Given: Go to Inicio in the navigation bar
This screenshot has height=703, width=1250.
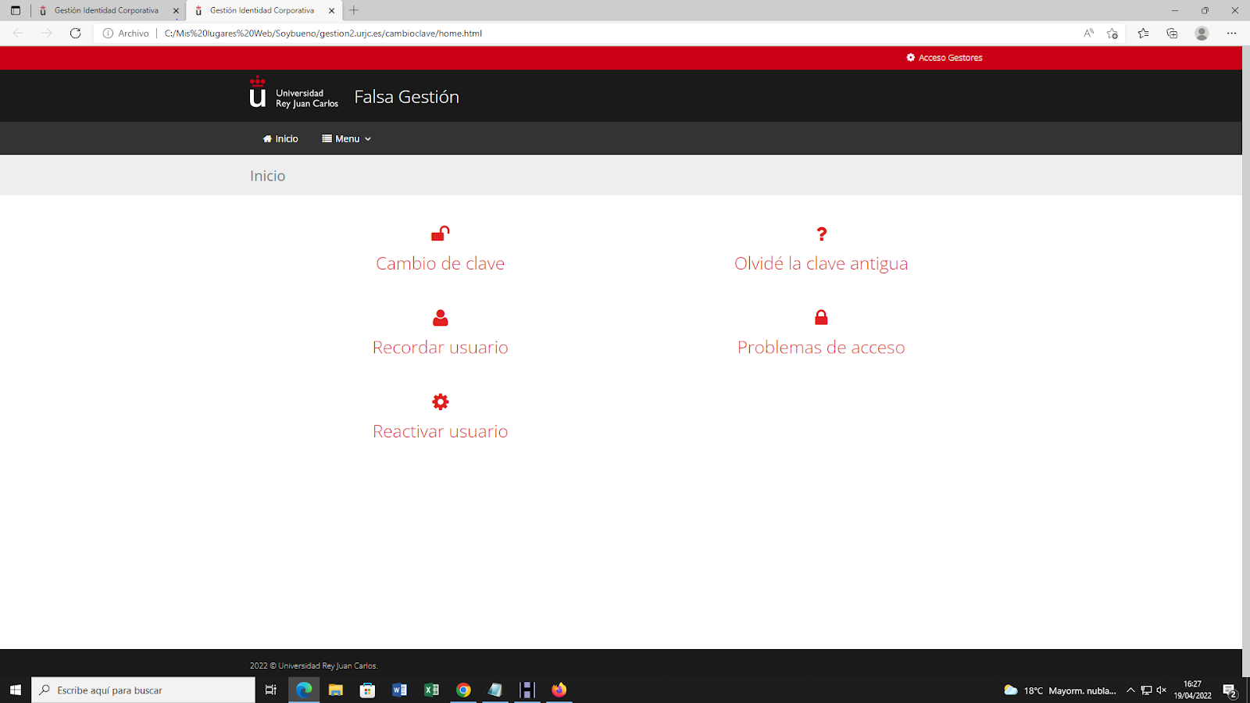Looking at the screenshot, I should click(x=280, y=139).
